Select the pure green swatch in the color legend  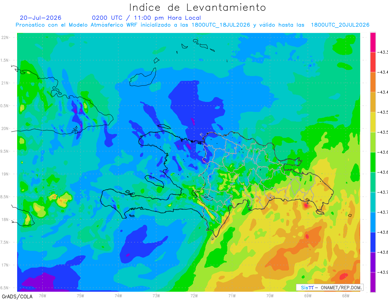(x=373, y=162)
